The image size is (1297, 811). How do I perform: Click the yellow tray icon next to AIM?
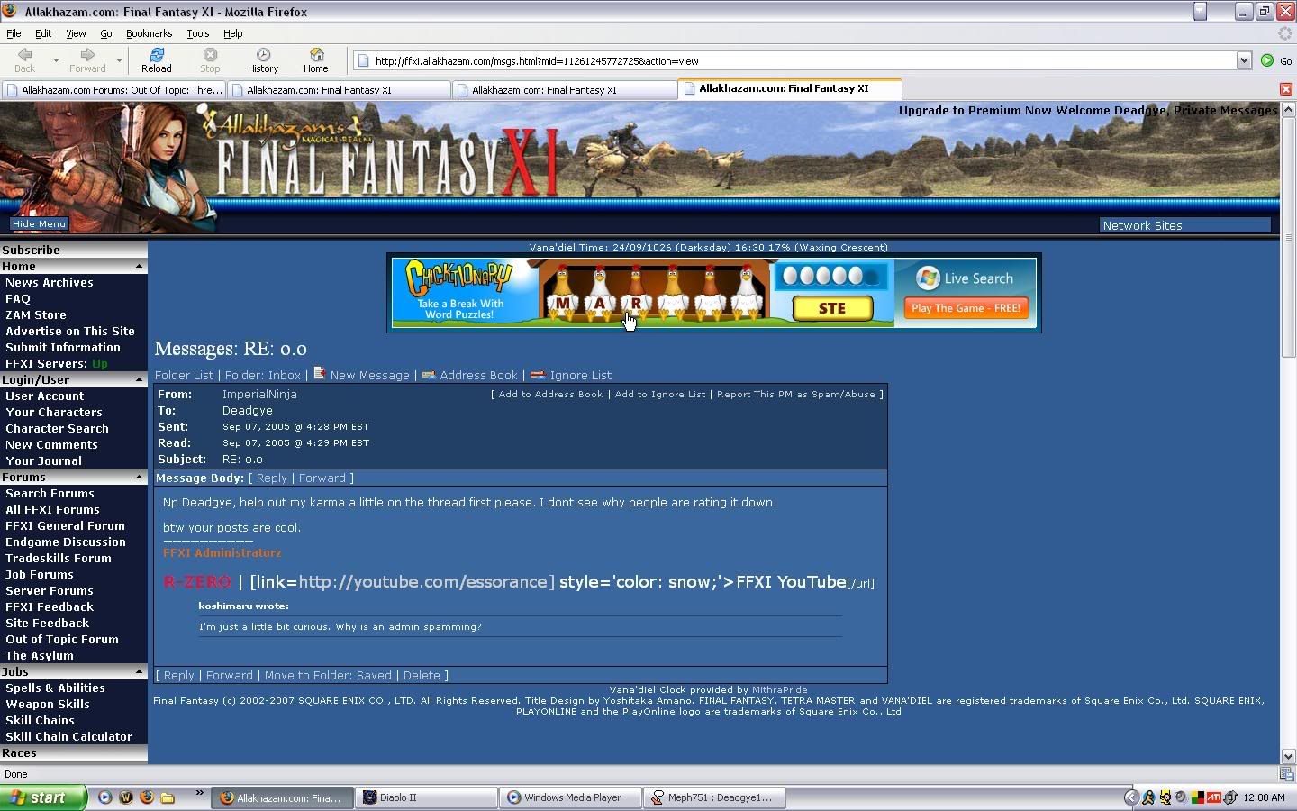pyautogui.click(x=1165, y=797)
